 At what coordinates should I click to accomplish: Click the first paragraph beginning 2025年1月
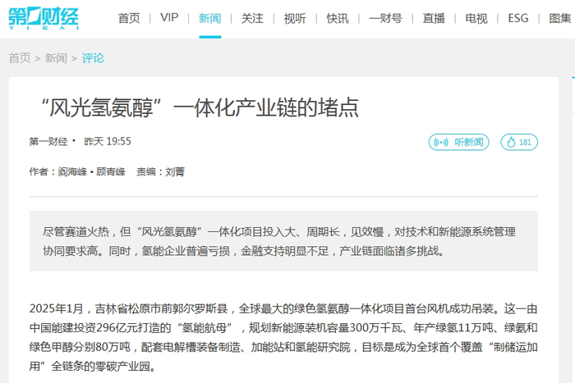click(x=283, y=337)
